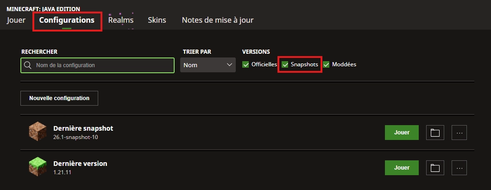Open folder for Dernière snapshot configuration
Viewport: 491px width, 190px height.
(x=434, y=133)
